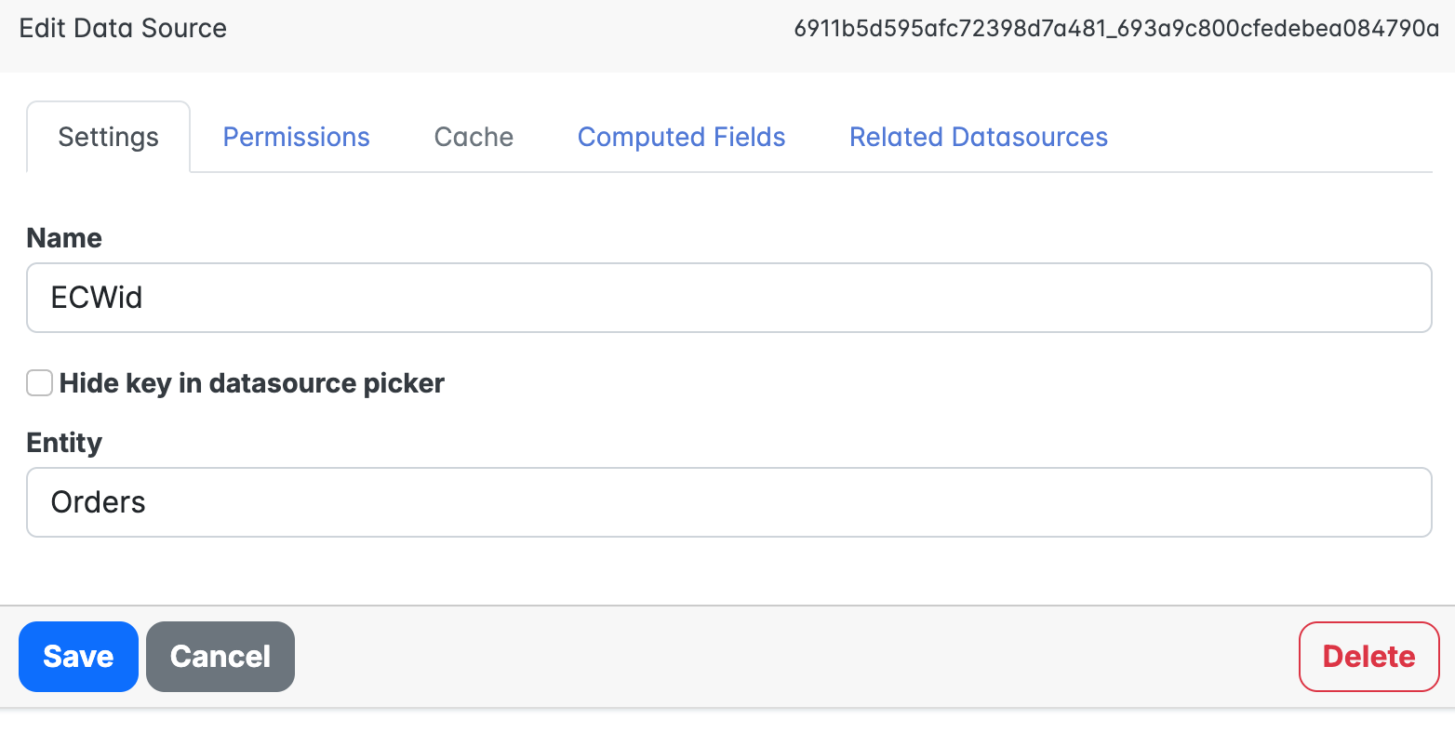Click the 'Edit Data Source' dialog title
Viewport: 1455px width, 733px height.
(x=123, y=29)
